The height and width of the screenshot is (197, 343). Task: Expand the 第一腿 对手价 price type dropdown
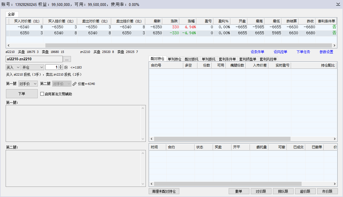tap(28, 84)
